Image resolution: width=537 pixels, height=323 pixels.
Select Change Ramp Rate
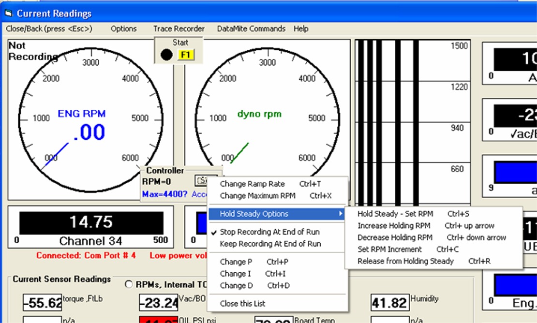tap(252, 184)
